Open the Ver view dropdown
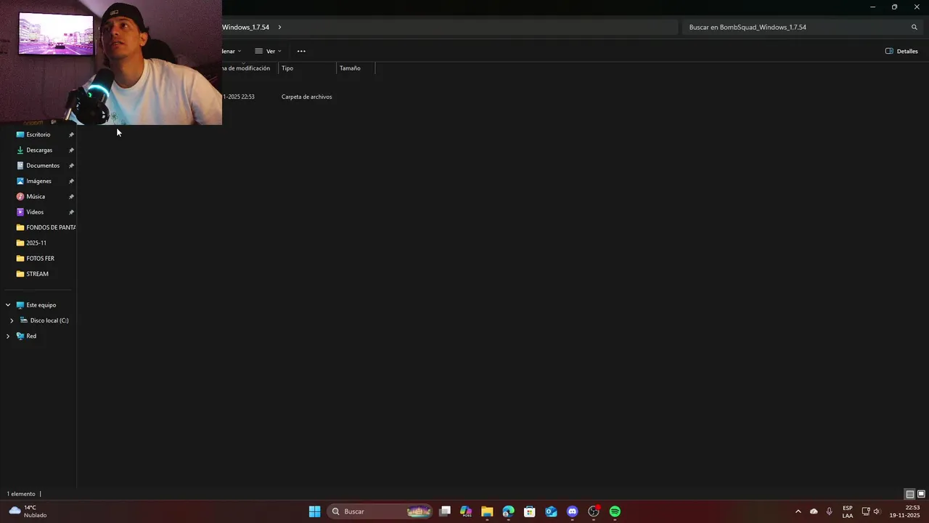929x523 pixels. tap(268, 51)
